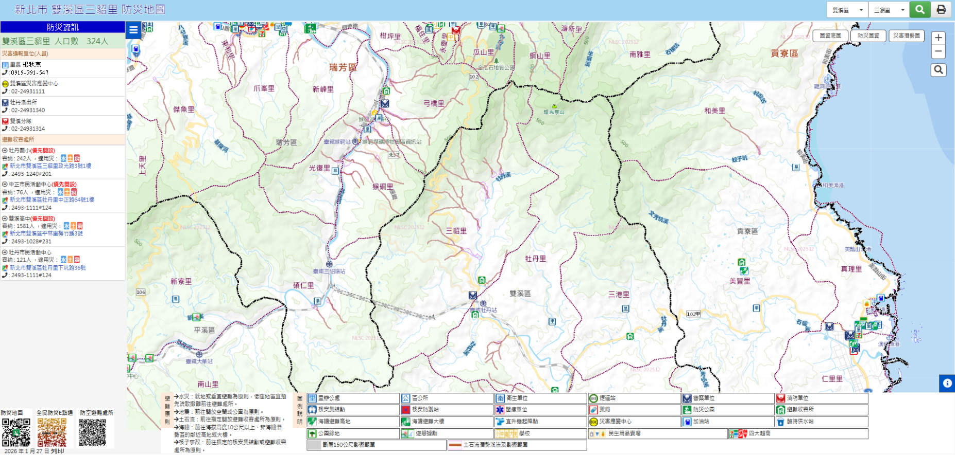The width and height of the screenshot is (955, 455).
Task: Click the 避難收容處所 section header
Action: click(63, 139)
